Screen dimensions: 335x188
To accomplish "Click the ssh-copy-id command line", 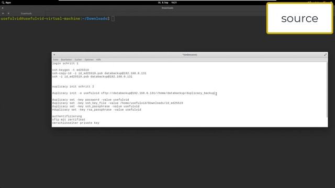I will click(x=99, y=73).
